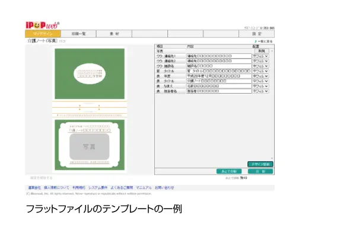Click the 内容 column header
This screenshot has width=356, height=237.
(190, 46)
